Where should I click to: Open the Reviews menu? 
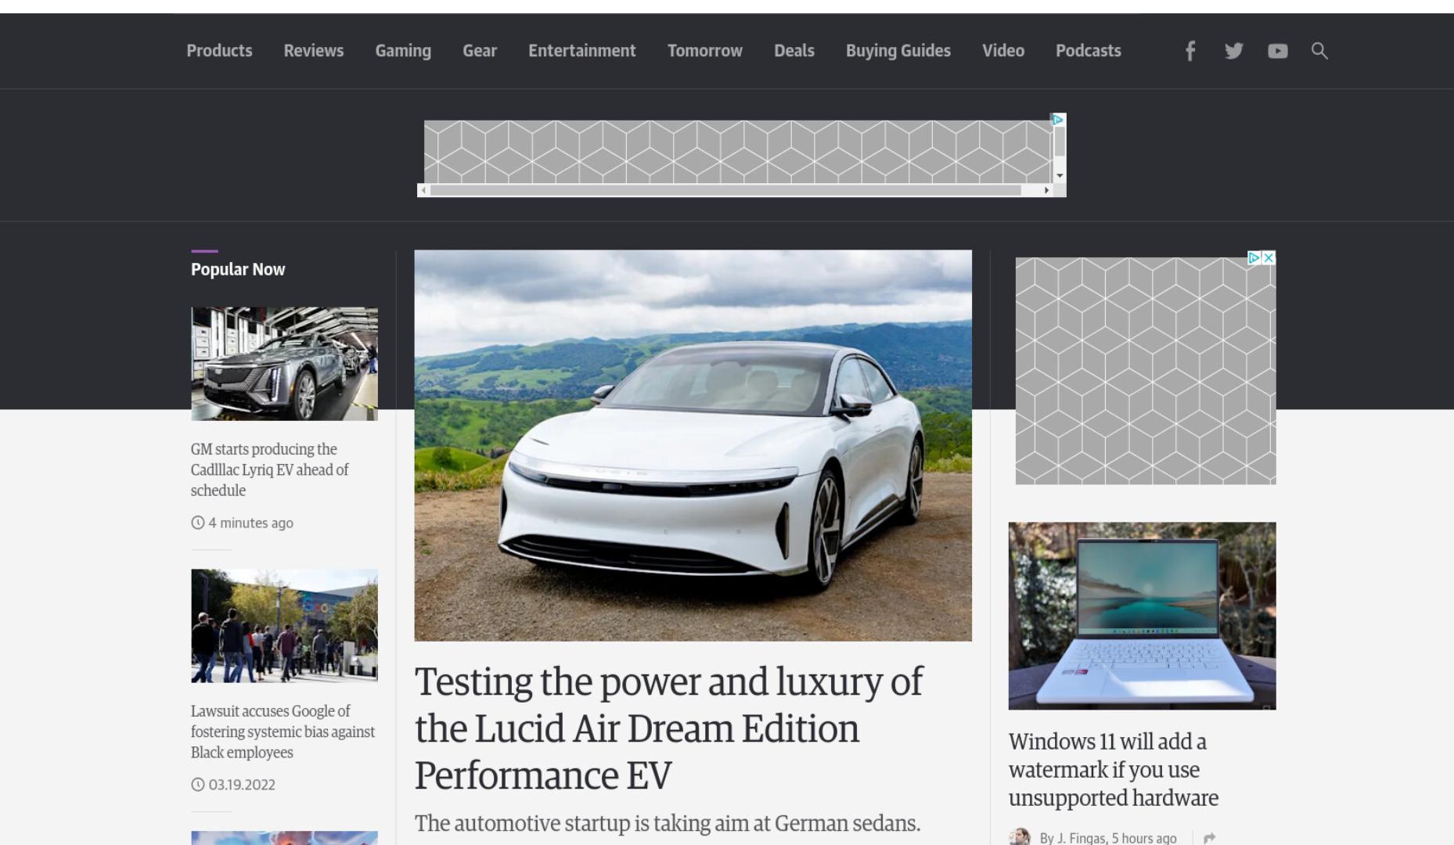point(313,51)
